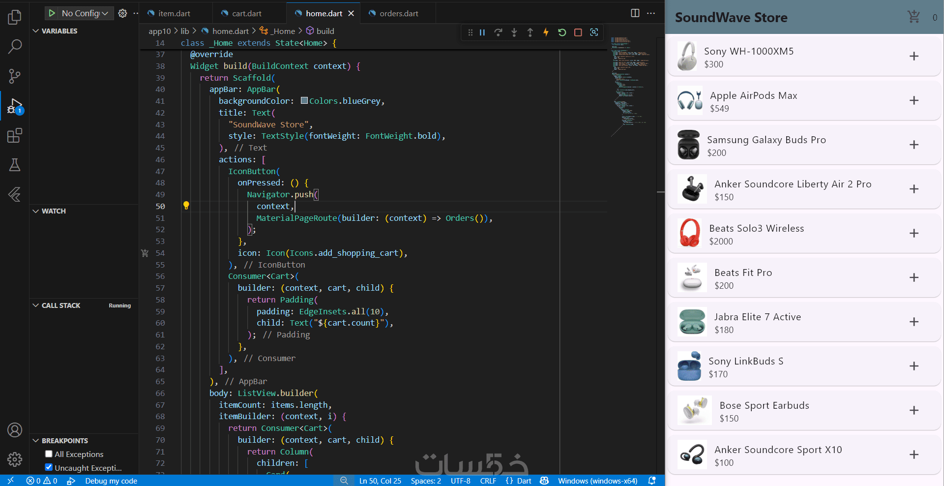Restart the debug session
Image resolution: width=944 pixels, height=486 pixels.
point(562,32)
